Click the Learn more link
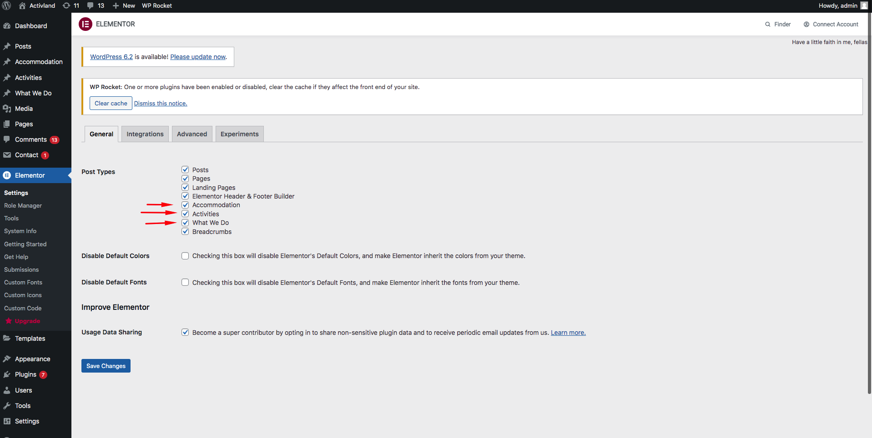 [x=568, y=333]
